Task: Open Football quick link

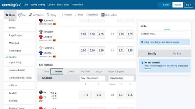Action: pos(67,15)
